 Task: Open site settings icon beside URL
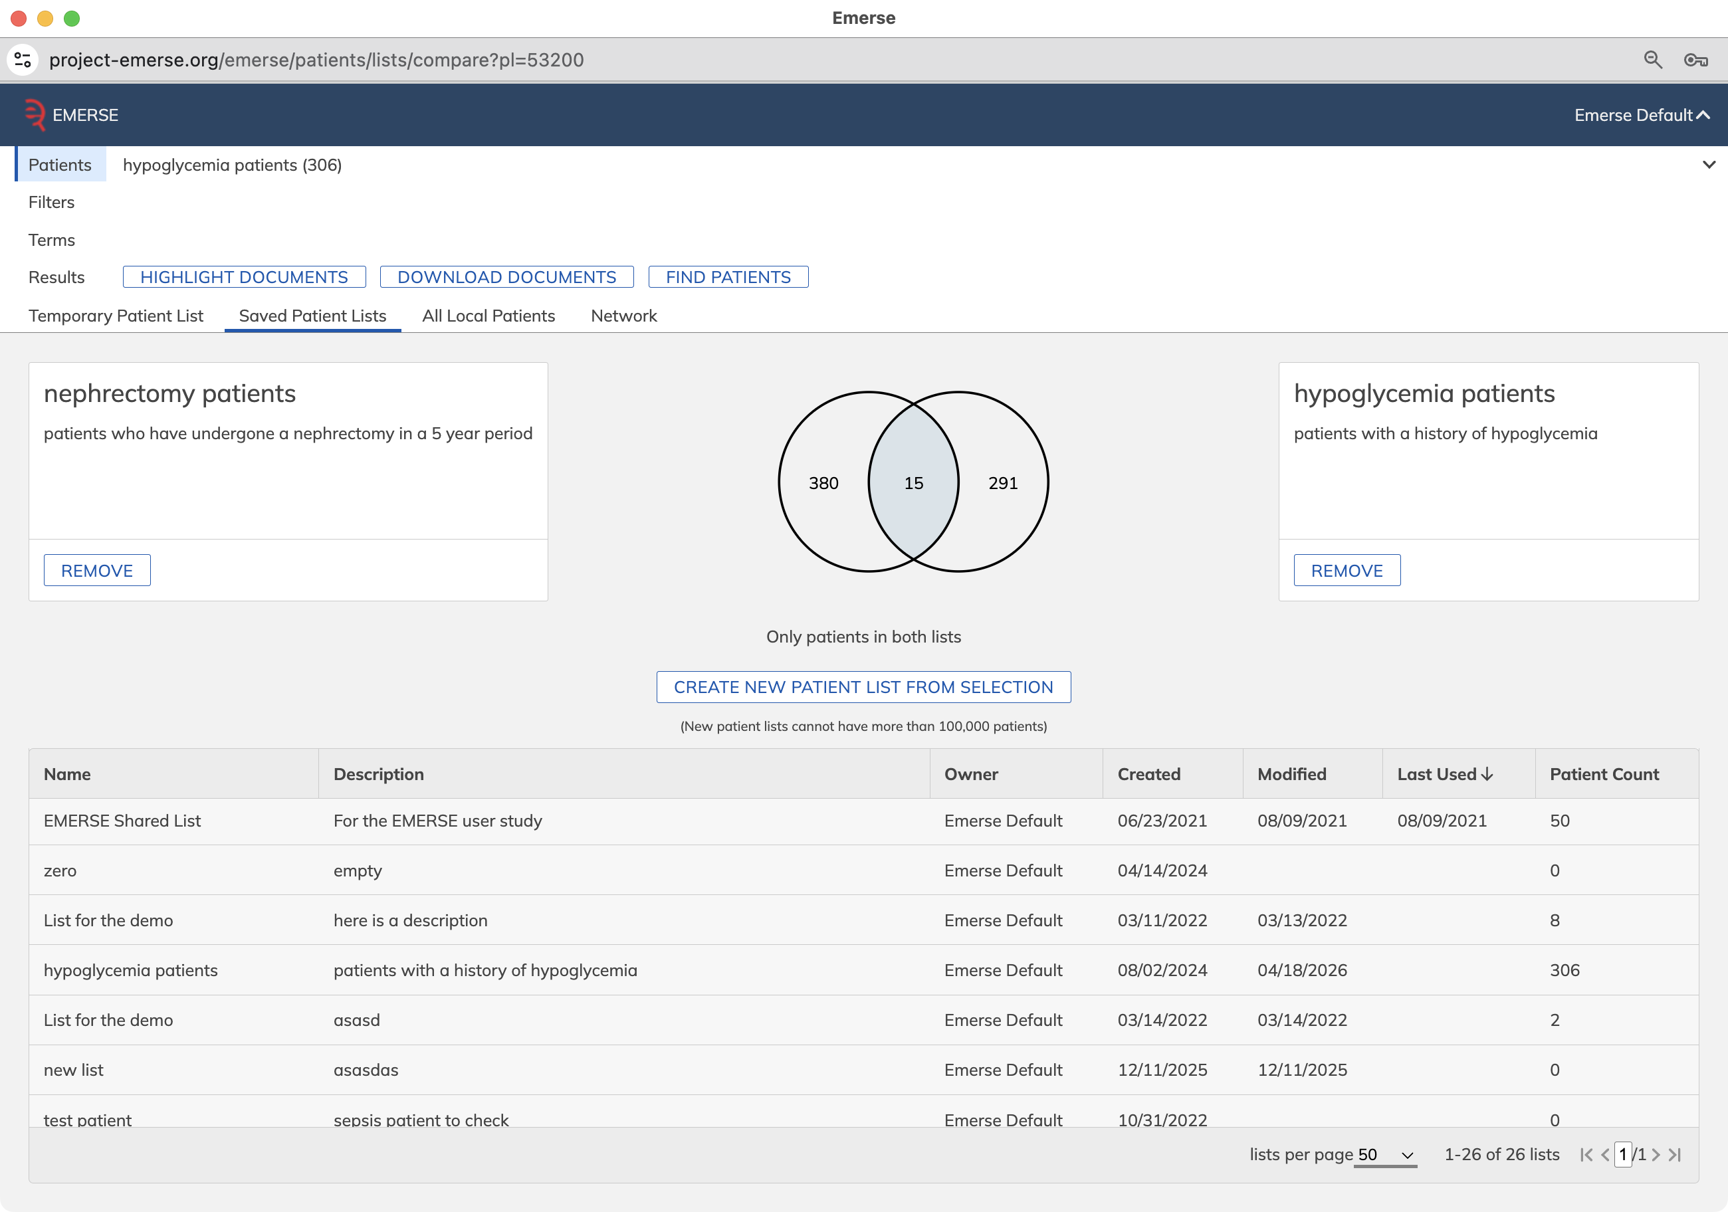(x=23, y=59)
